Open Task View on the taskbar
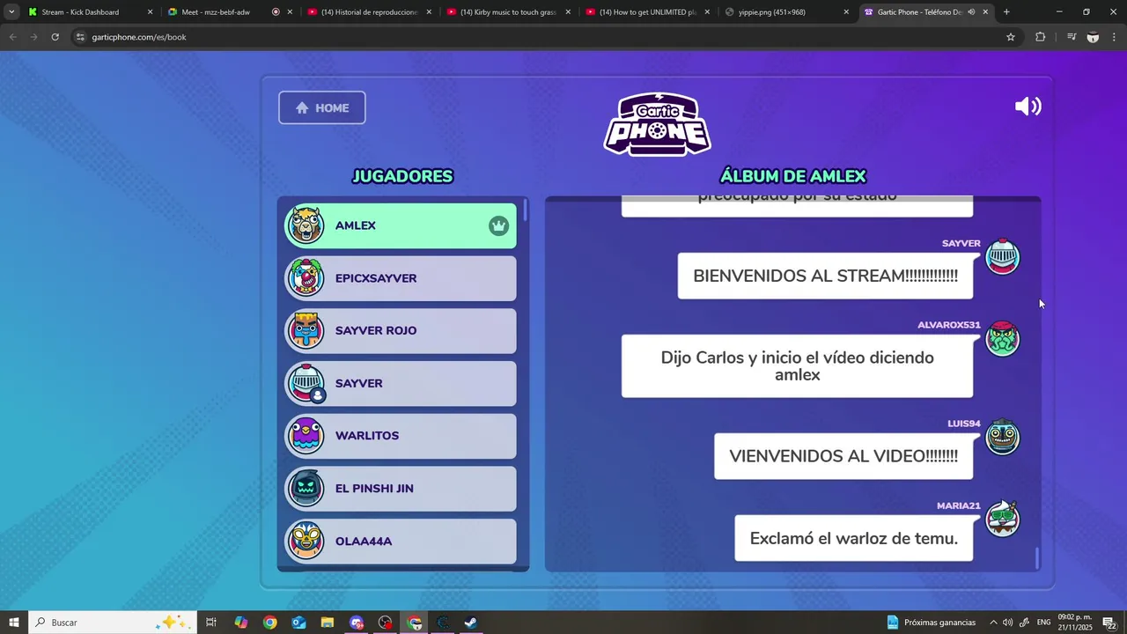 [211, 623]
